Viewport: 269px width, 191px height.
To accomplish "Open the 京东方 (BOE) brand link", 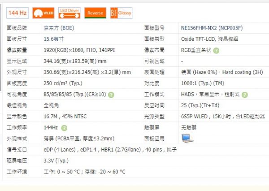I will [x=59, y=28].
